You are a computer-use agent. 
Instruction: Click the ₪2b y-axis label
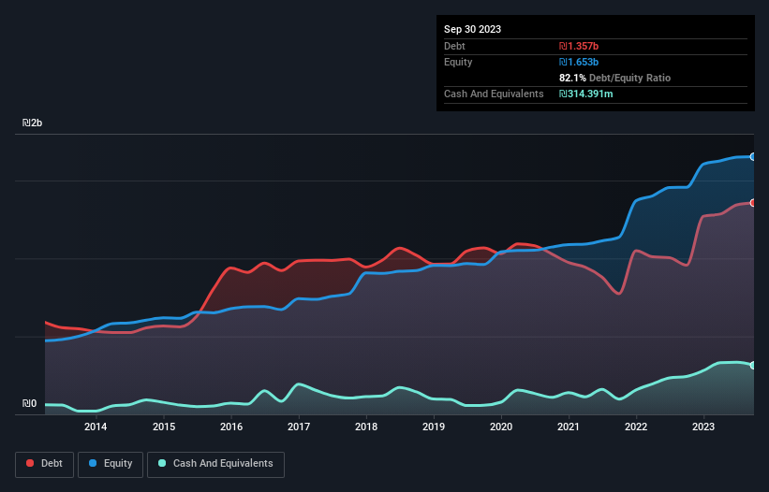[x=33, y=123]
